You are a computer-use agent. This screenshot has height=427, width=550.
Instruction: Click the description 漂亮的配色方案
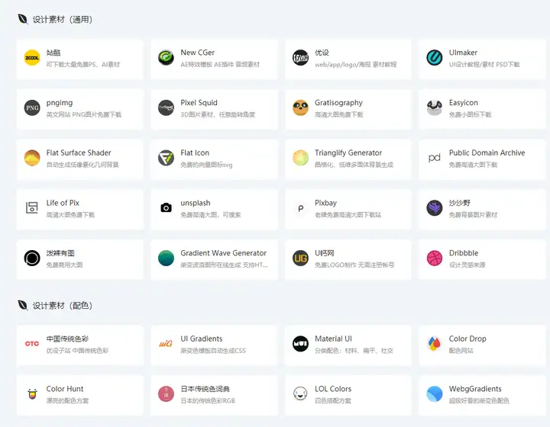pyautogui.click(x=67, y=401)
